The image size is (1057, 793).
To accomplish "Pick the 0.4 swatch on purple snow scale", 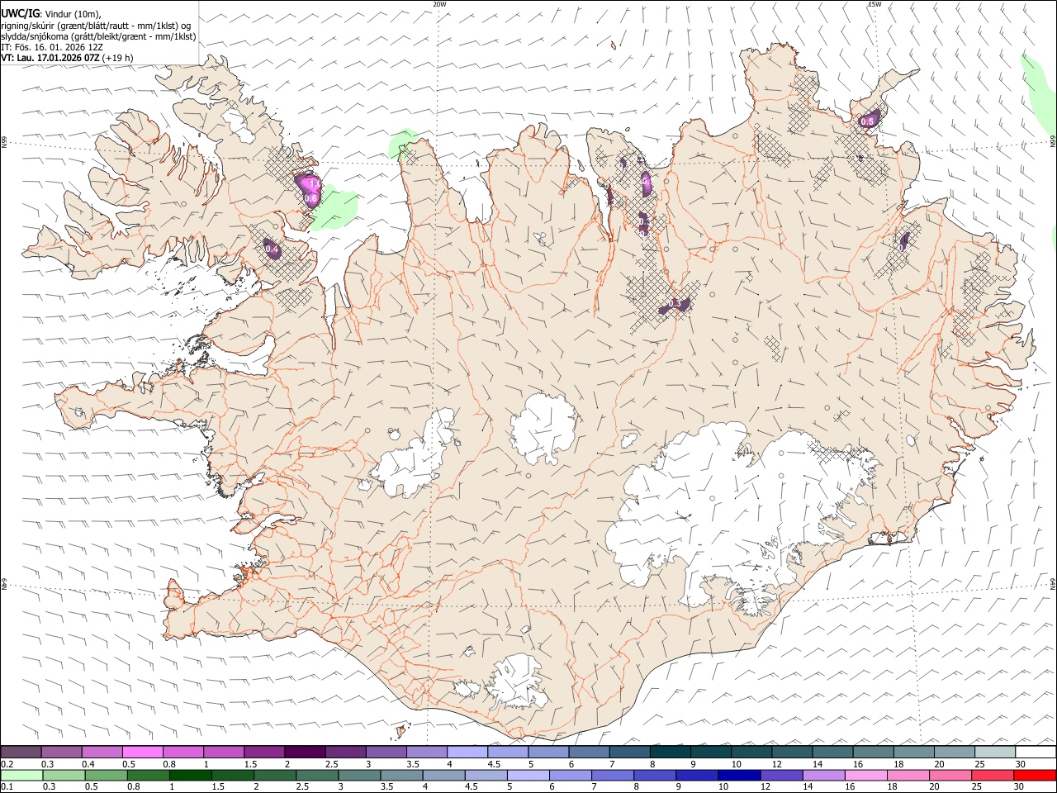I will (102, 752).
